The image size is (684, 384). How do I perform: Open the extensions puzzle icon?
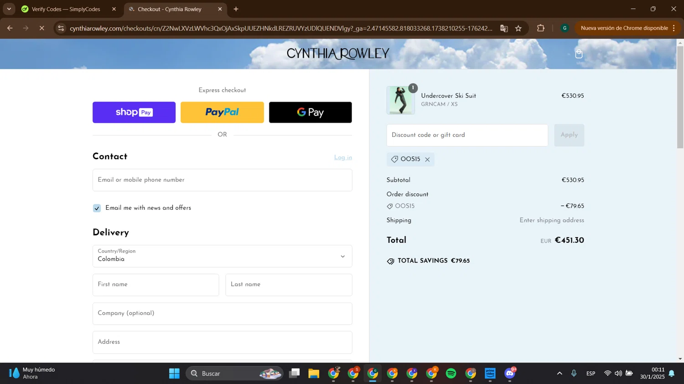541,28
